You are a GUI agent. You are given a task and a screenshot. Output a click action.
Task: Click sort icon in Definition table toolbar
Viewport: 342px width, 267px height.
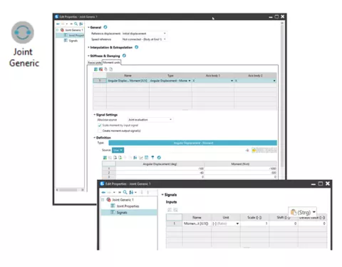[x=135, y=158]
